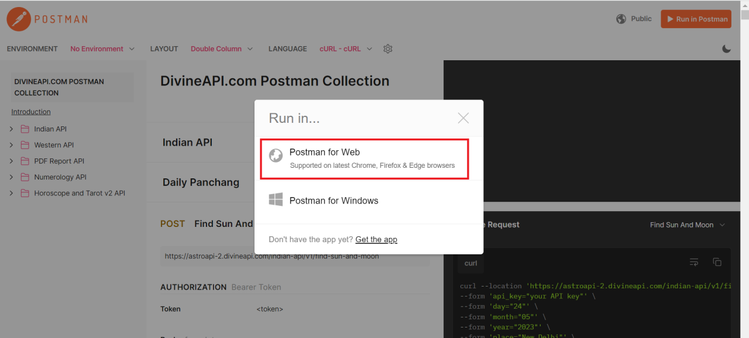Click the Token row label
This screenshot has width=749, height=338.
[170, 309]
